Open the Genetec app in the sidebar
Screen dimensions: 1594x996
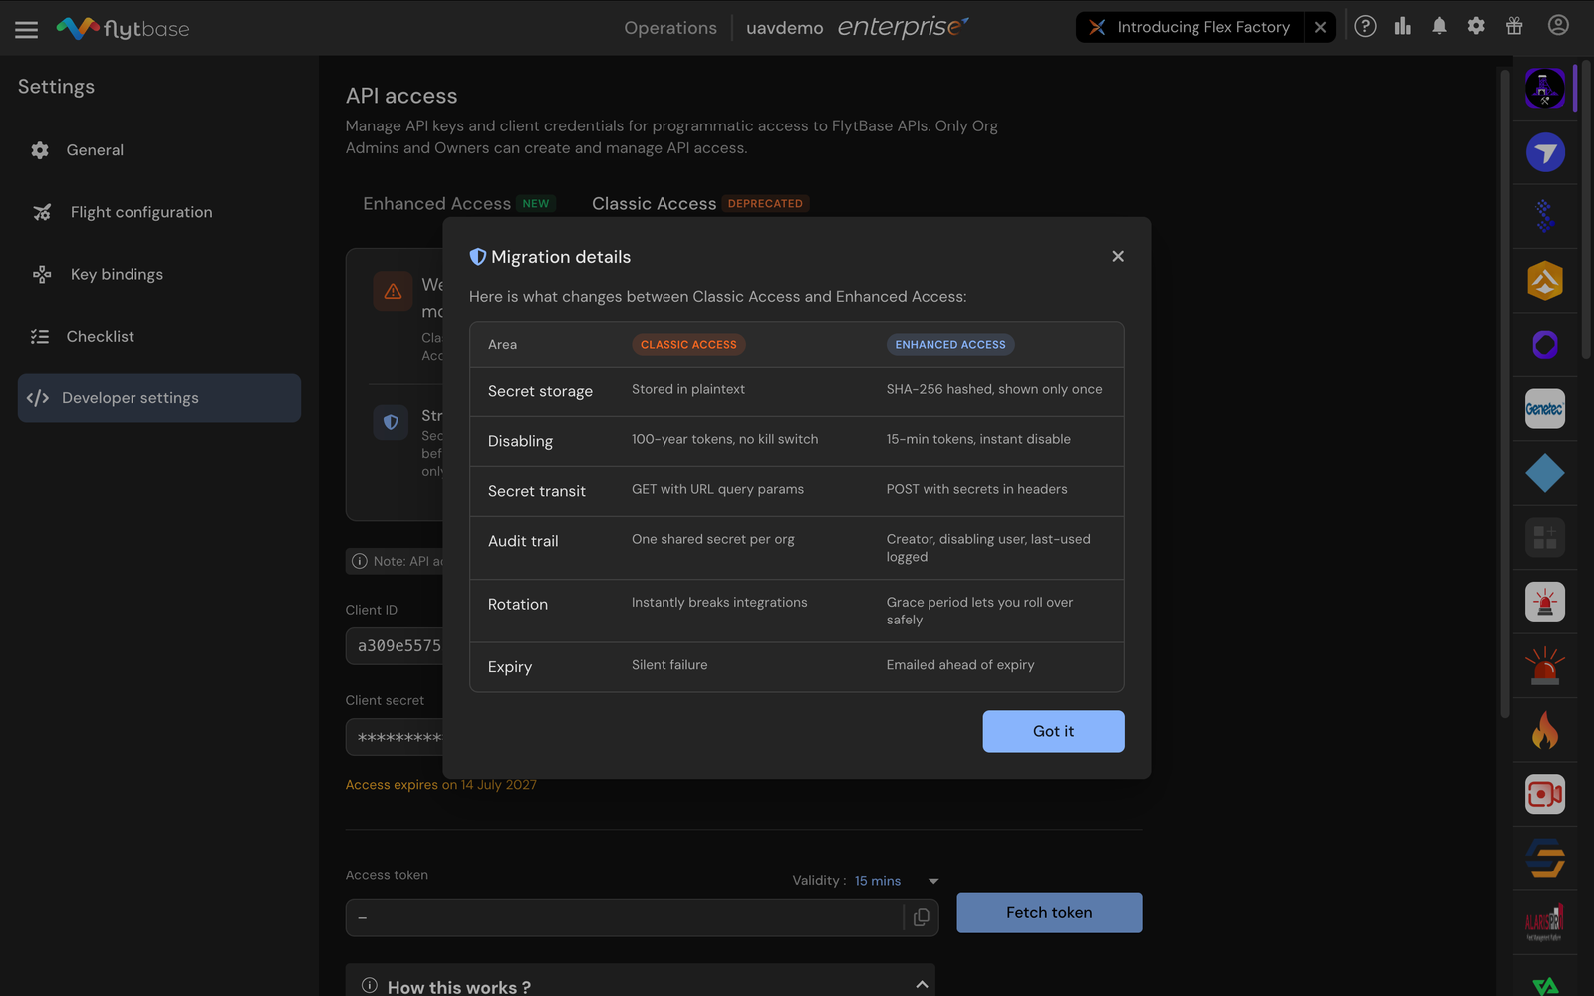1545,409
